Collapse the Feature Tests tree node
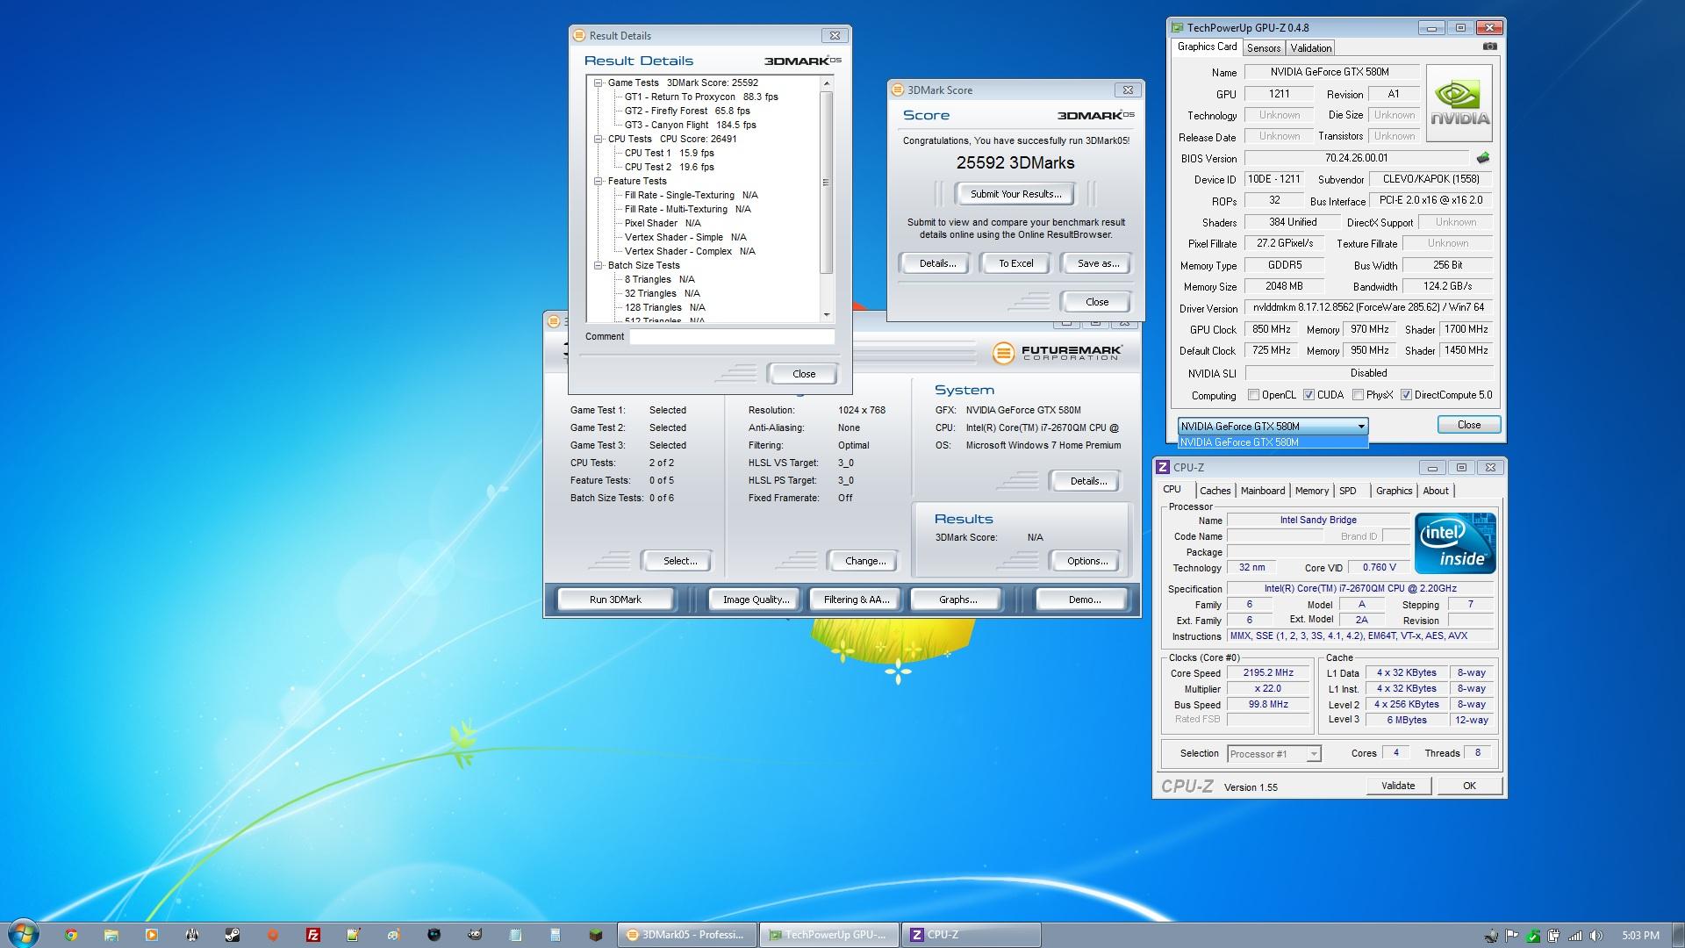The width and height of the screenshot is (1685, 948). click(x=599, y=181)
